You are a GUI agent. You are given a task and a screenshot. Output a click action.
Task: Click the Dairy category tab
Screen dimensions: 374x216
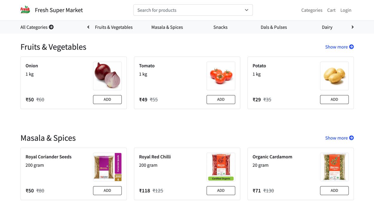pos(327,27)
